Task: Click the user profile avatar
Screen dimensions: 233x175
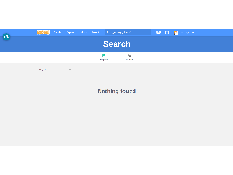Action: pyautogui.click(x=176, y=33)
